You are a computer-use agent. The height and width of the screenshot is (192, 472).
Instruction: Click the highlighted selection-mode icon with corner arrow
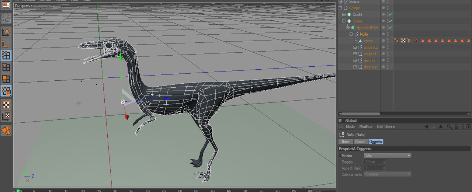point(6,91)
